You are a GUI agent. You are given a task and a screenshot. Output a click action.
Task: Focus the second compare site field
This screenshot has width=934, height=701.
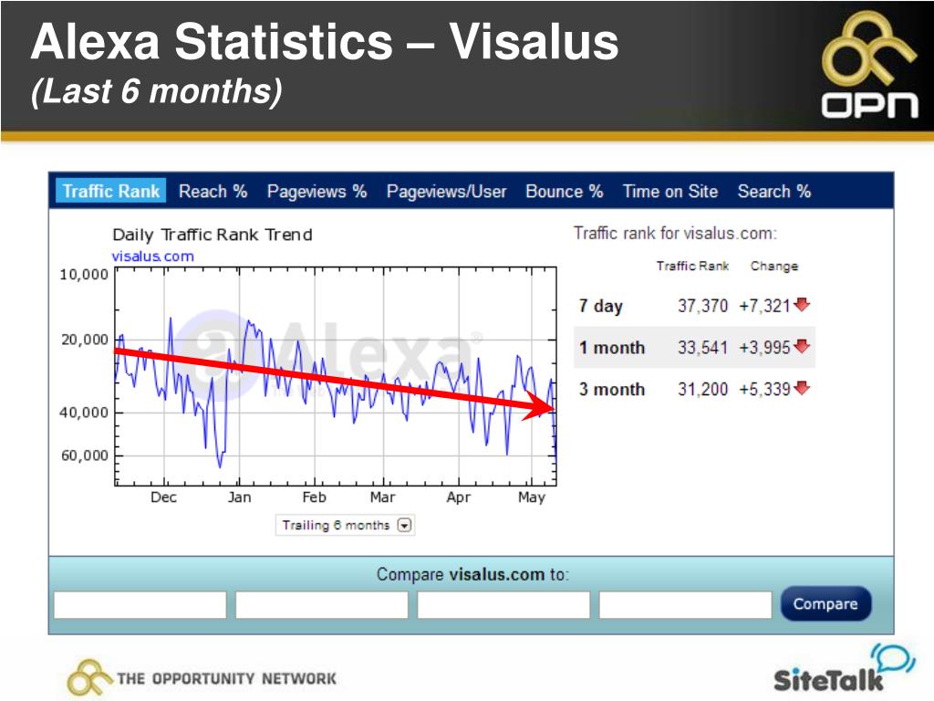322,605
